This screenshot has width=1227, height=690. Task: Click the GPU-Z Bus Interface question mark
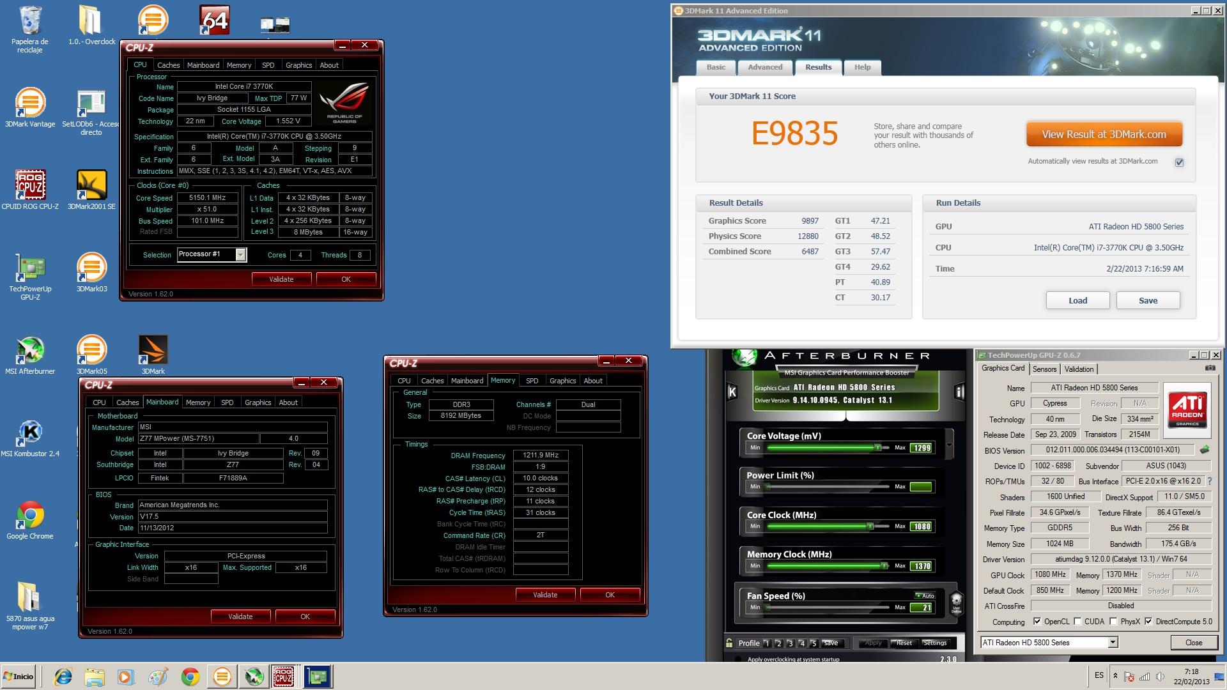point(1209,481)
